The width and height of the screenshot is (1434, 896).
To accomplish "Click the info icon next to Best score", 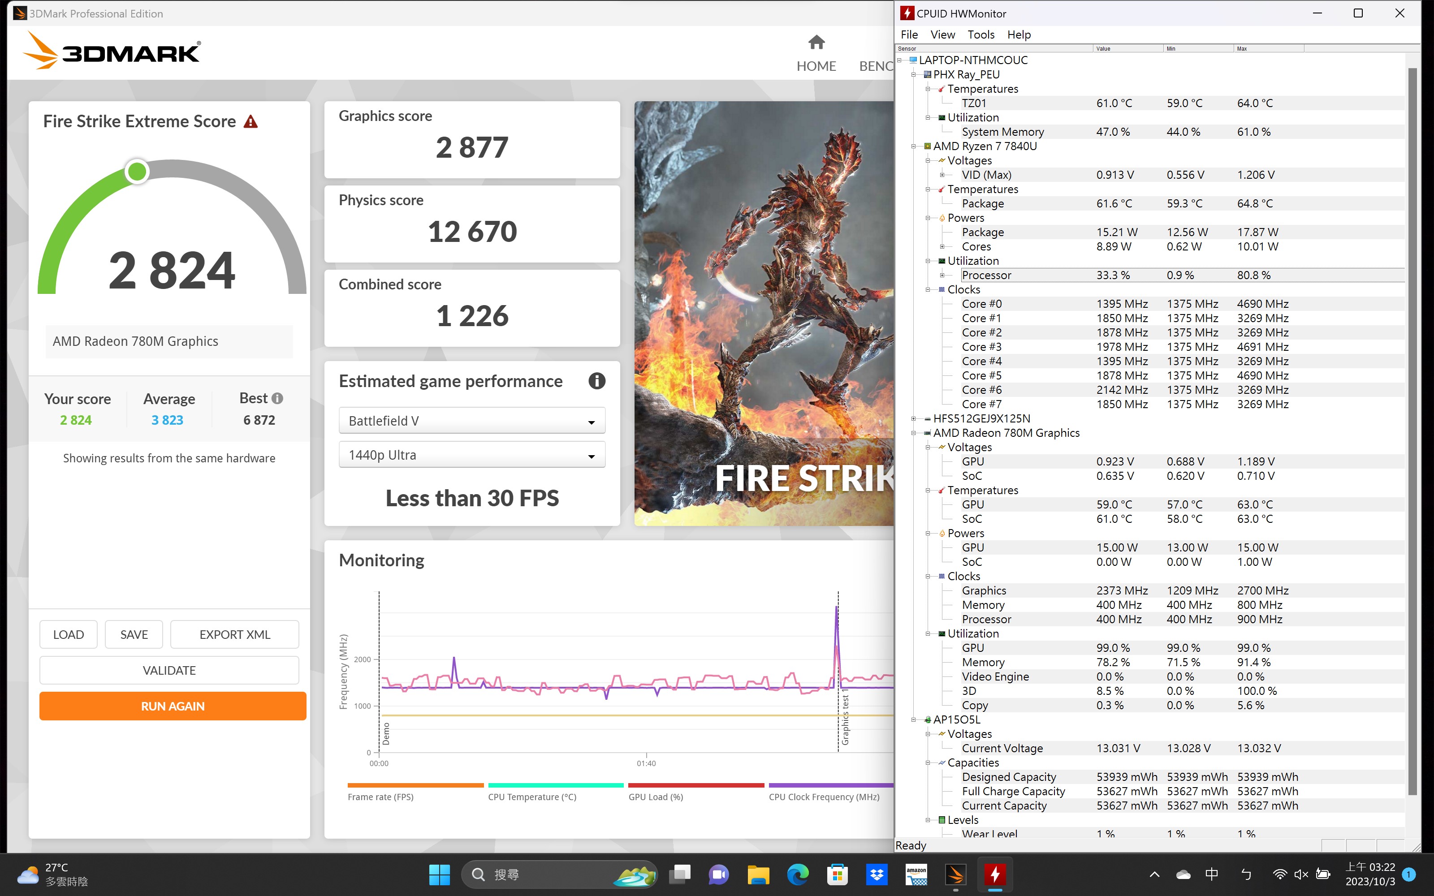I will (277, 398).
